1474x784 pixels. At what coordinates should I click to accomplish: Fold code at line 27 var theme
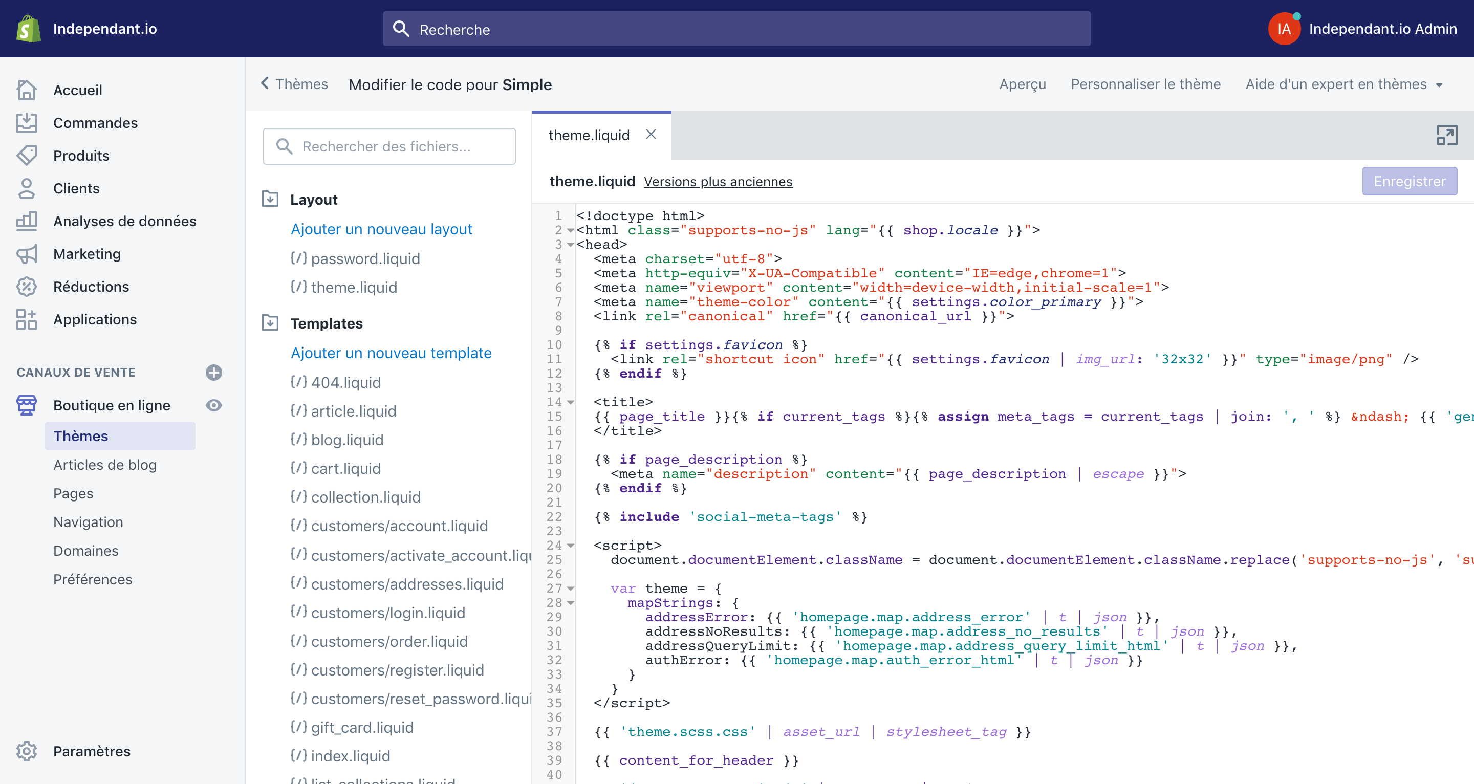coord(571,589)
